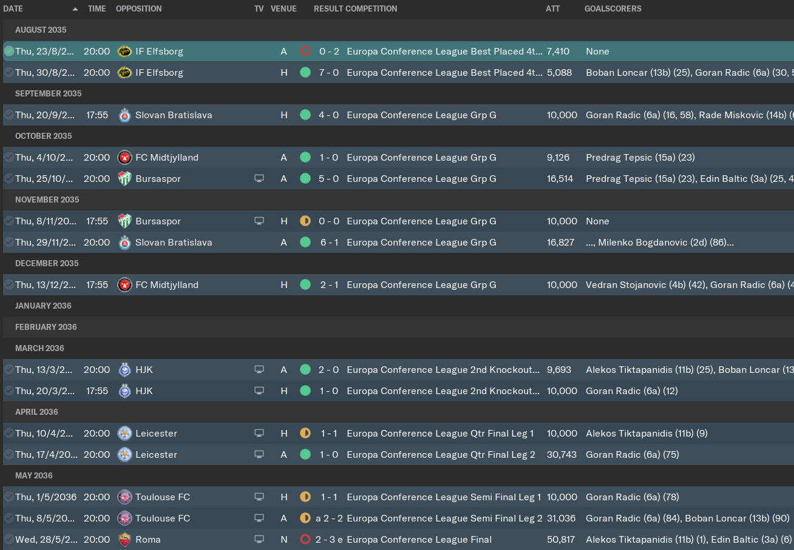Sort by DATE column header
Viewport: 794px width, 550px height.
coord(13,9)
